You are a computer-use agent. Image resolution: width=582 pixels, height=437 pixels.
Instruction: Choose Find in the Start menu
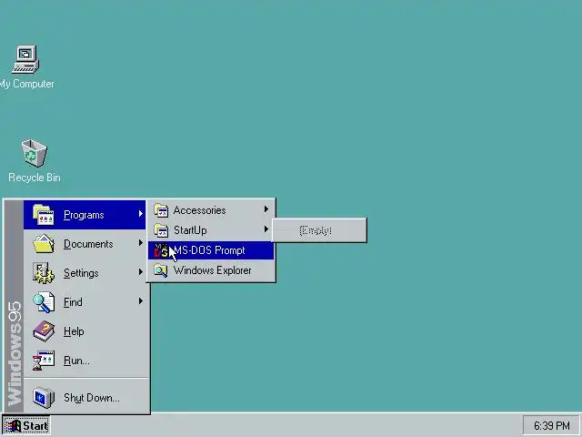[85, 302]
